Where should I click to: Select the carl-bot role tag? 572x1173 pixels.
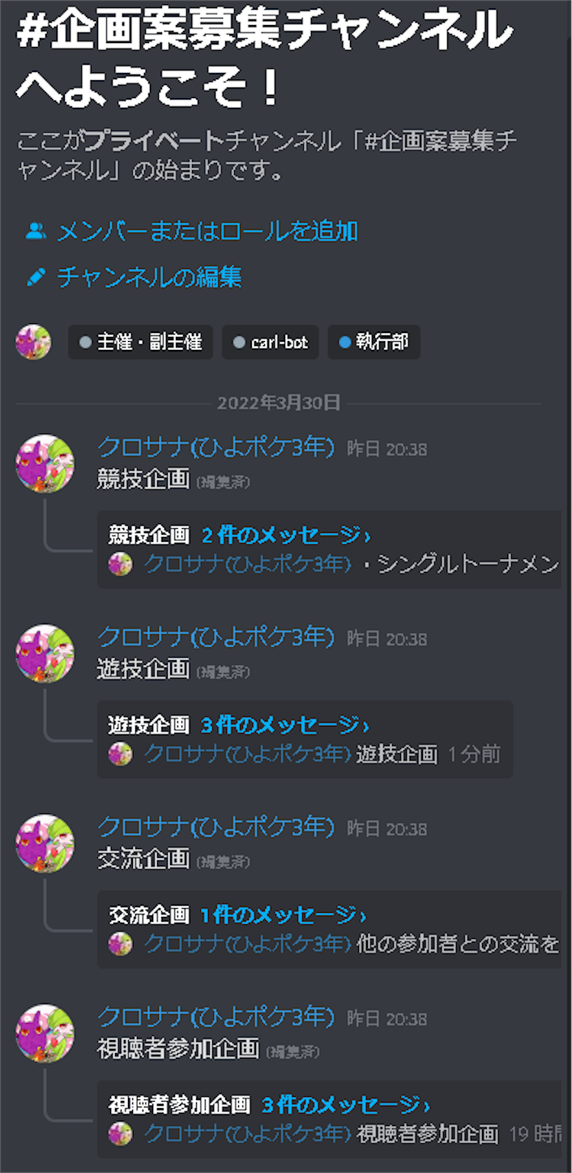coord(271,342)
